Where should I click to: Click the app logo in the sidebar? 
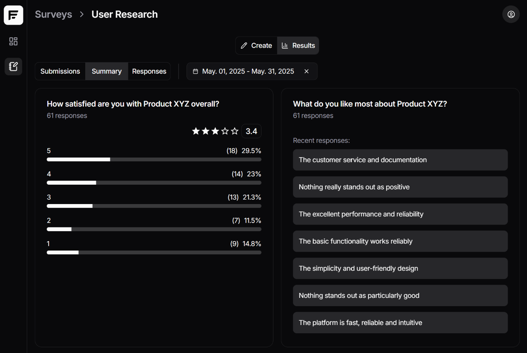tap(14, 15)
